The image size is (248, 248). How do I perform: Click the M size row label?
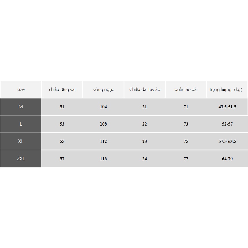(x=21, y=107)
